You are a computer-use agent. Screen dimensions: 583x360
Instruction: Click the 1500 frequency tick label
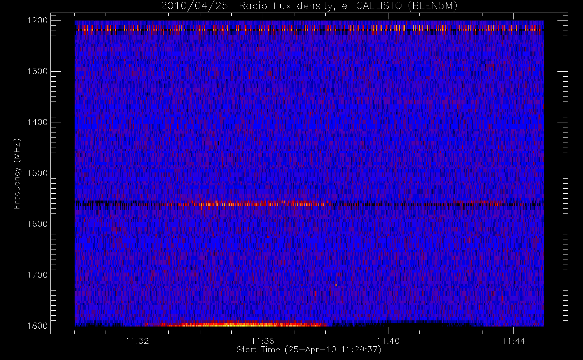(x=37, y=173)
